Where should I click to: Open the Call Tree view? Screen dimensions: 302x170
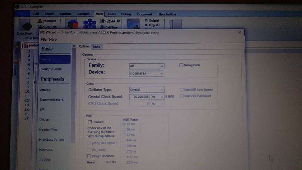(109, 27)
